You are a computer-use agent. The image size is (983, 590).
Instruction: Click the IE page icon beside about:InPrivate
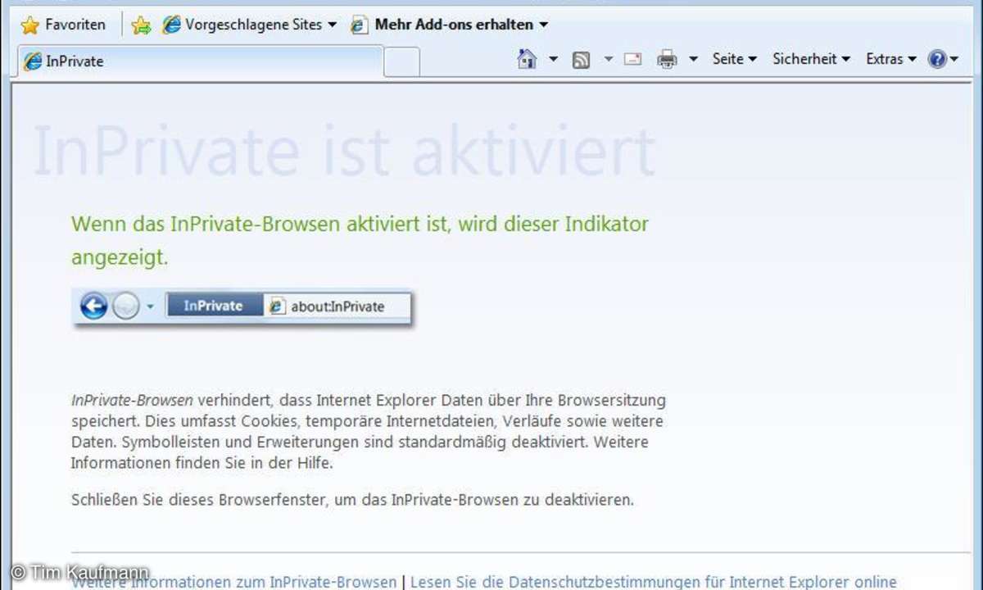tap(277, 306)
